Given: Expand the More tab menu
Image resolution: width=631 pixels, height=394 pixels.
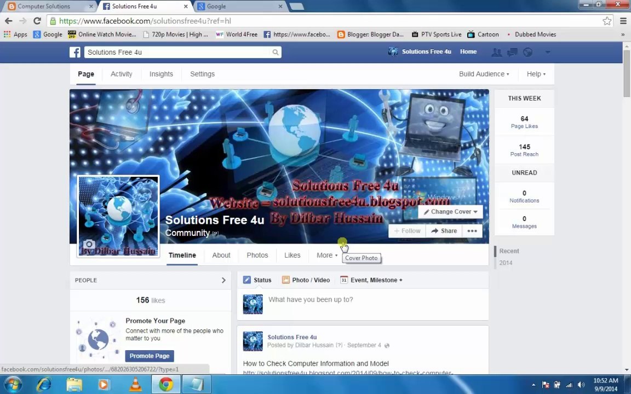Looking at the screenshot, I should tap(327, 256).
